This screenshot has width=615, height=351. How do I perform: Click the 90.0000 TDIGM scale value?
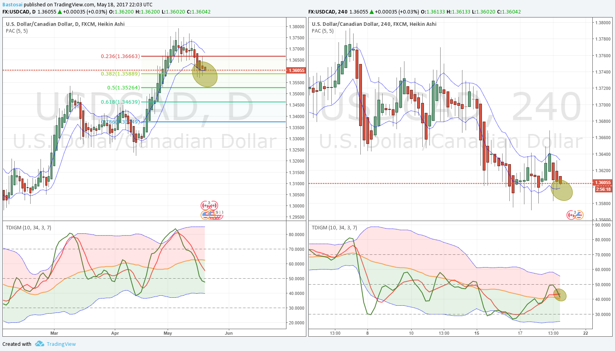point(603,225)
